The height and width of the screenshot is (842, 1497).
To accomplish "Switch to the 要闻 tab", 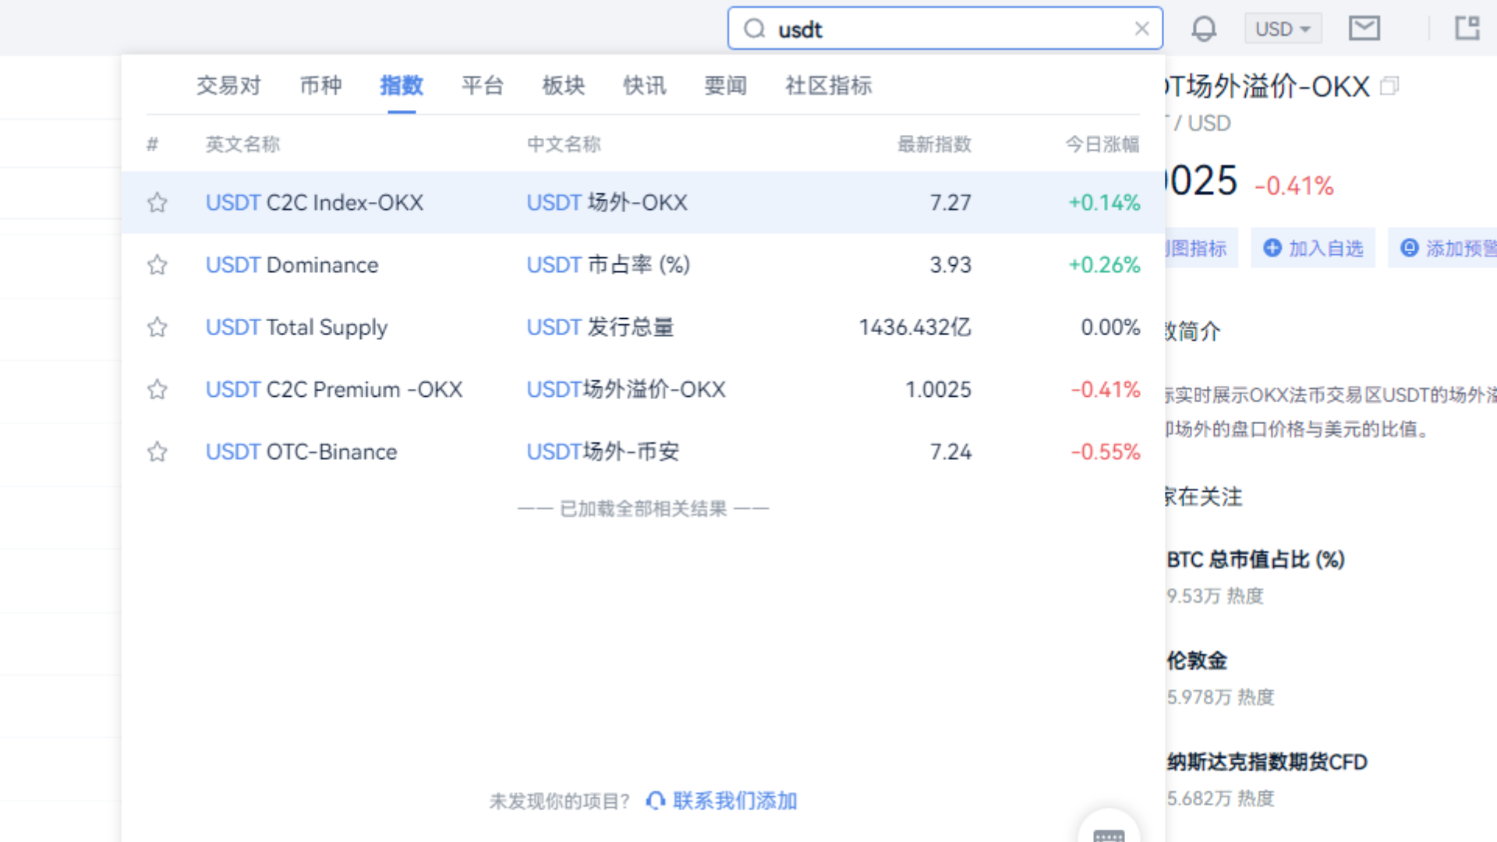I will click(726, 85).
